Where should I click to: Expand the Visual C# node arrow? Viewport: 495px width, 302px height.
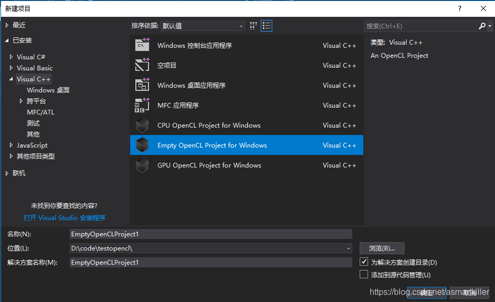click(x=11, y=57)
